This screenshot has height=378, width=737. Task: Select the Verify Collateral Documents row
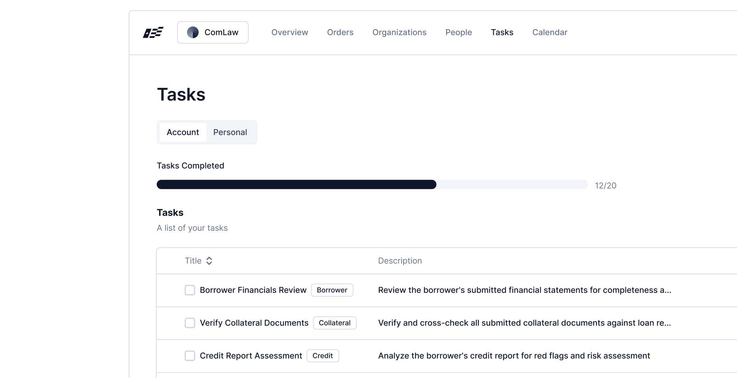[254, 323]
